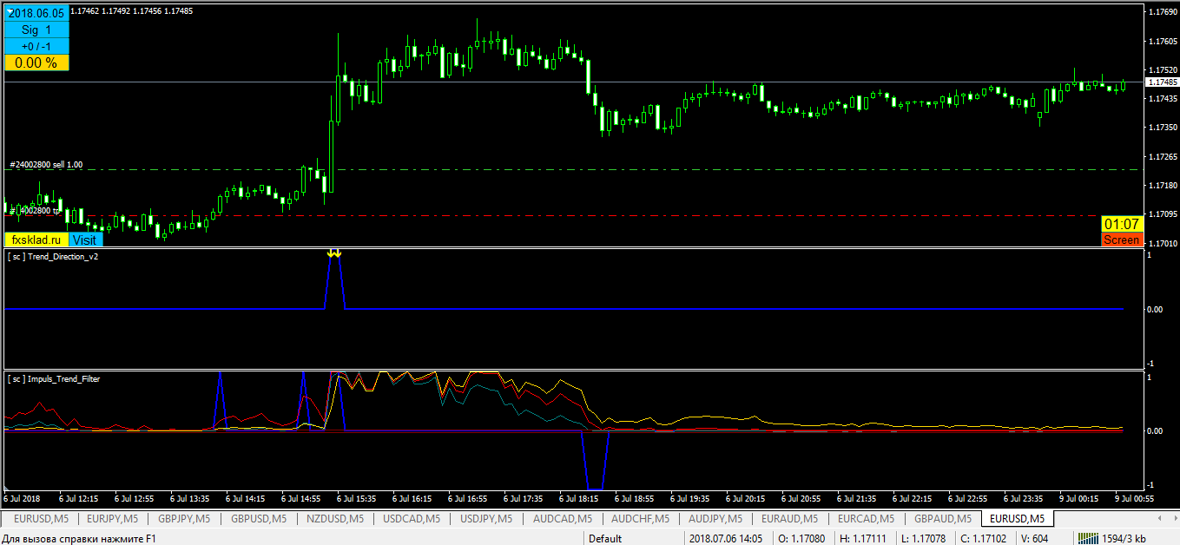Go to the NZDUSD,M5 chart tab
The height and width of the screenshot is (545, 1180).
(x=333, y=519)
